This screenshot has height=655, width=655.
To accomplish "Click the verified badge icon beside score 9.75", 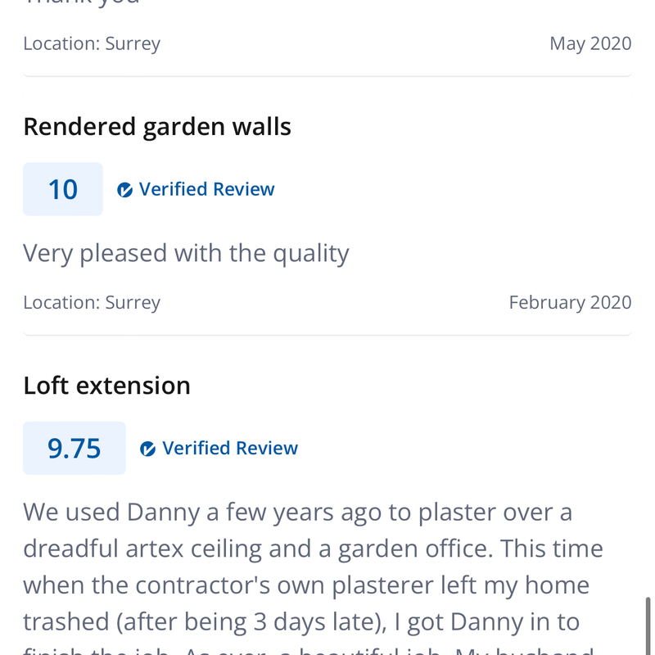I will (148, 449).
